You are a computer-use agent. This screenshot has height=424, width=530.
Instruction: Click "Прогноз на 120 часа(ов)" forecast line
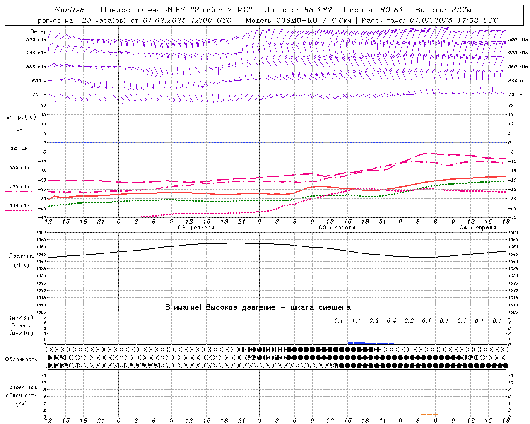[x=79, y=20]
